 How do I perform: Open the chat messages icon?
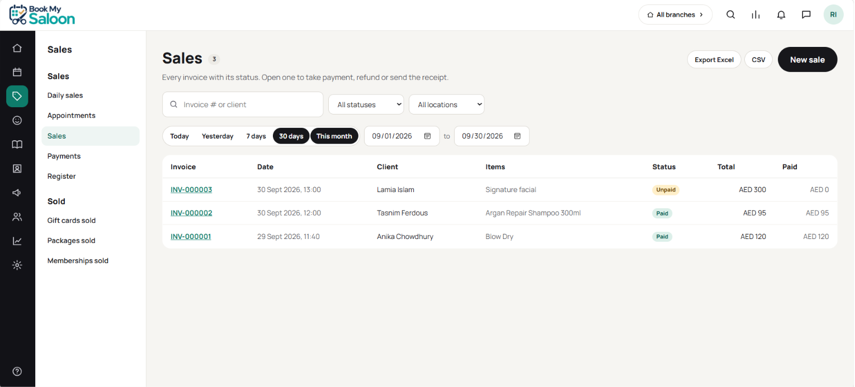pyautogui.click(x=806, y=15)
